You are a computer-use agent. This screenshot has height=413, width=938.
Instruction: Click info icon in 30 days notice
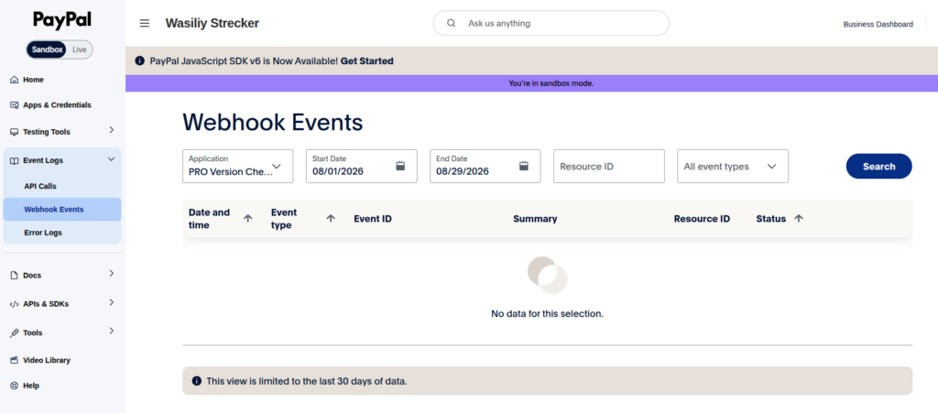197,381
